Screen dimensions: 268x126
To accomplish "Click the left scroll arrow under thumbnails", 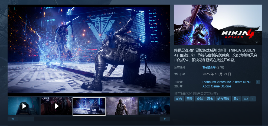I will point(13,119).
